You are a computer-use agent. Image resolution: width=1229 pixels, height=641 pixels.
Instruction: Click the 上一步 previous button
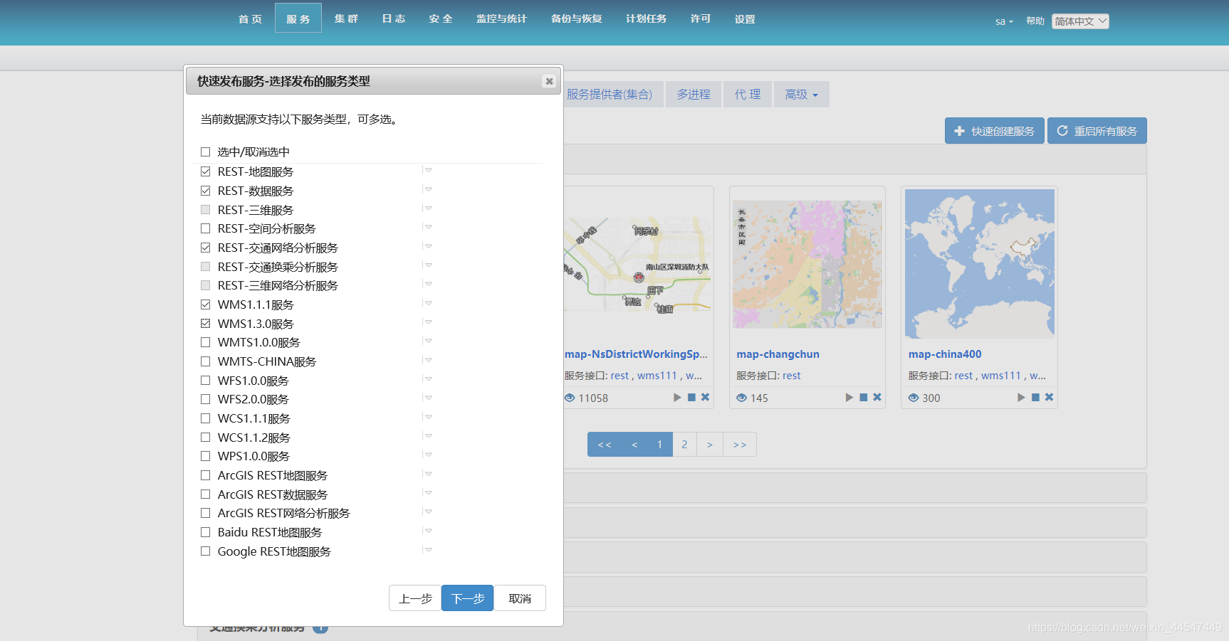click(x=415, y=598)
